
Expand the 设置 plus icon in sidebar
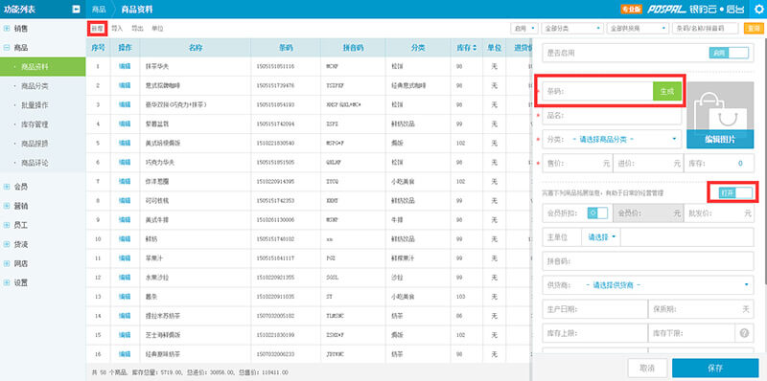pos(7,282)
